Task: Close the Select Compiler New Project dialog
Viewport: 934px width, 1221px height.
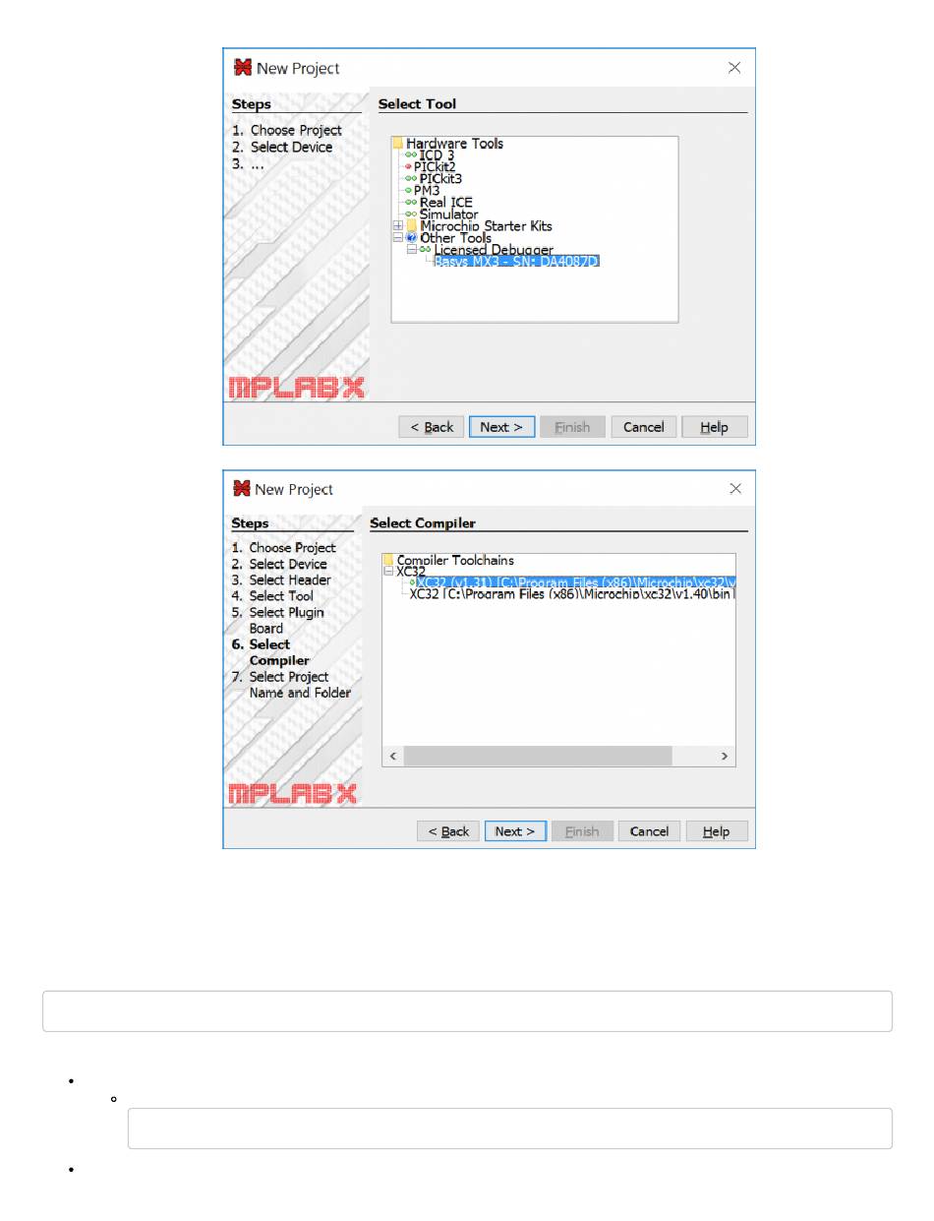Action: [733, 489]
